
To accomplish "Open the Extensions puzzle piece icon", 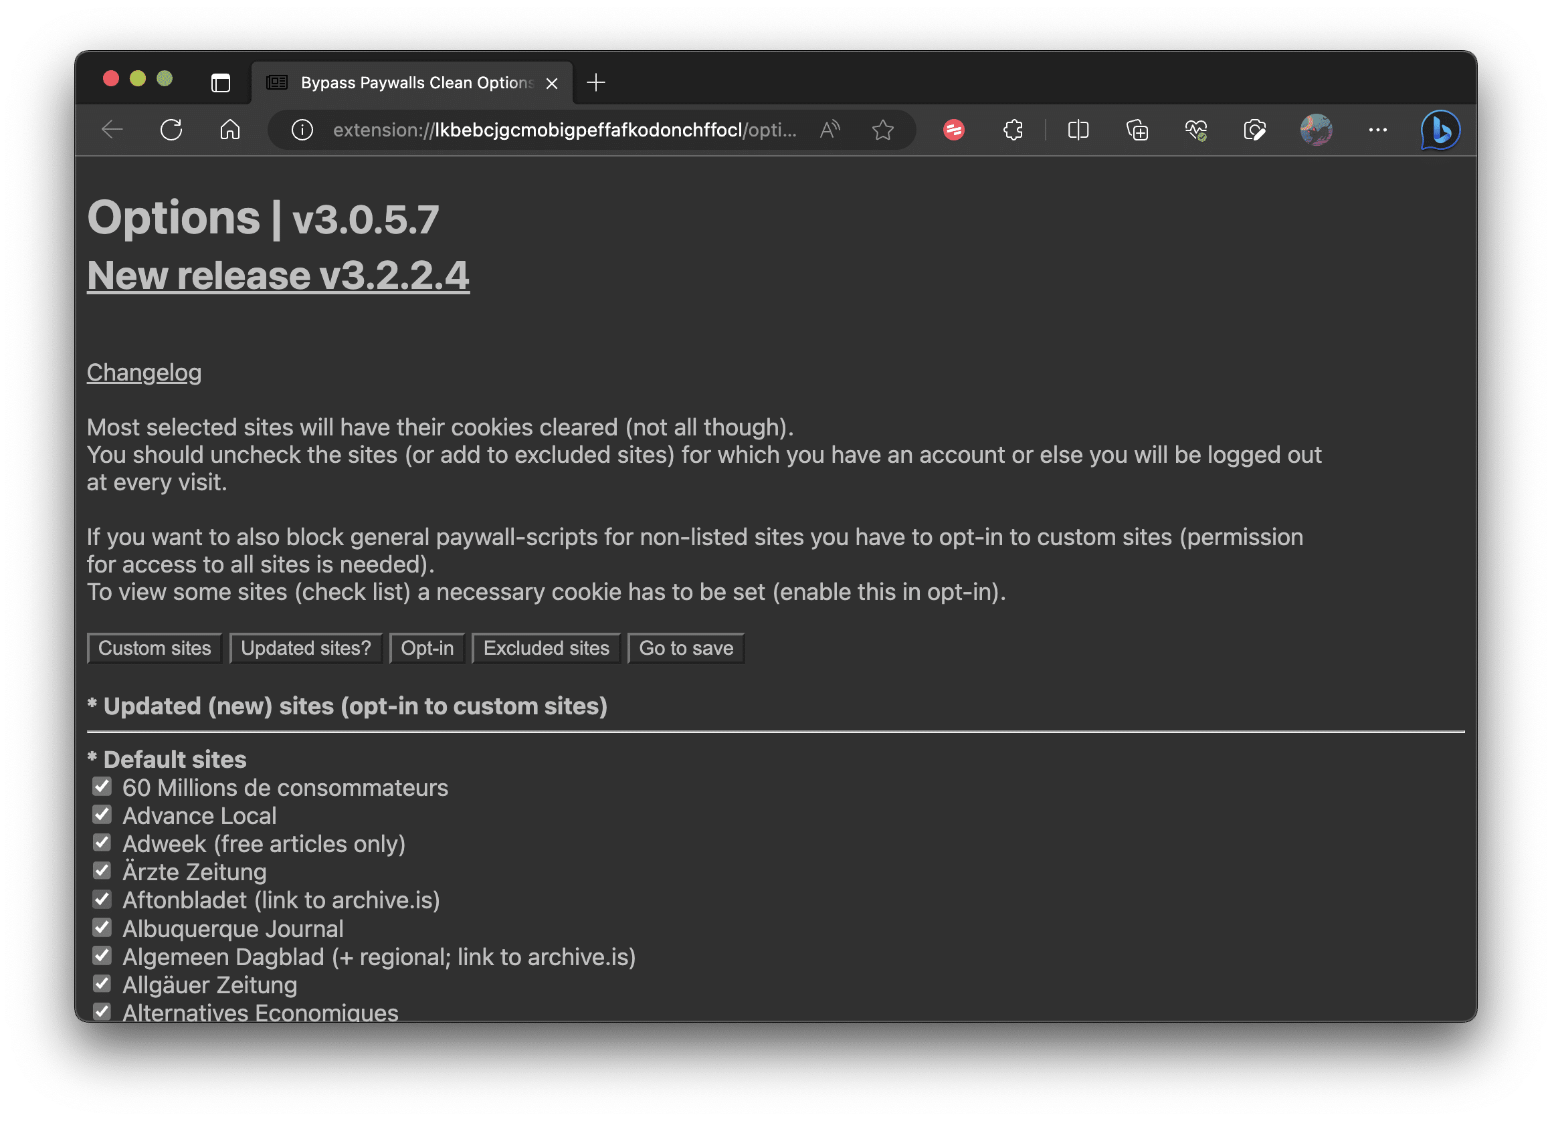I will tap(1013, 129).
